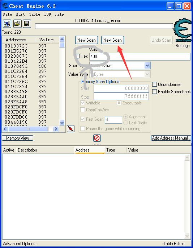Enable the Unrandomizer checkbox
193x248 pixels.
coord(154,84)
